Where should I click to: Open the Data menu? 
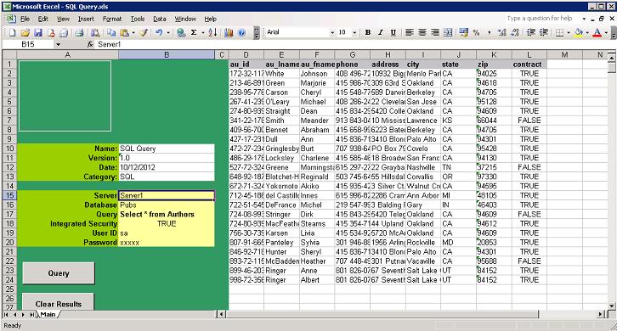tap(160, 19)
